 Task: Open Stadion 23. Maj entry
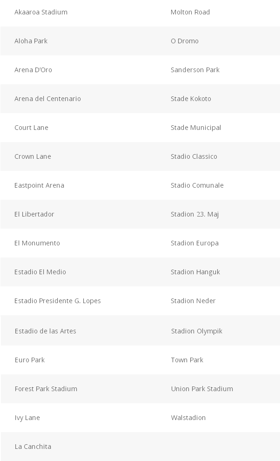coord(195,214)
